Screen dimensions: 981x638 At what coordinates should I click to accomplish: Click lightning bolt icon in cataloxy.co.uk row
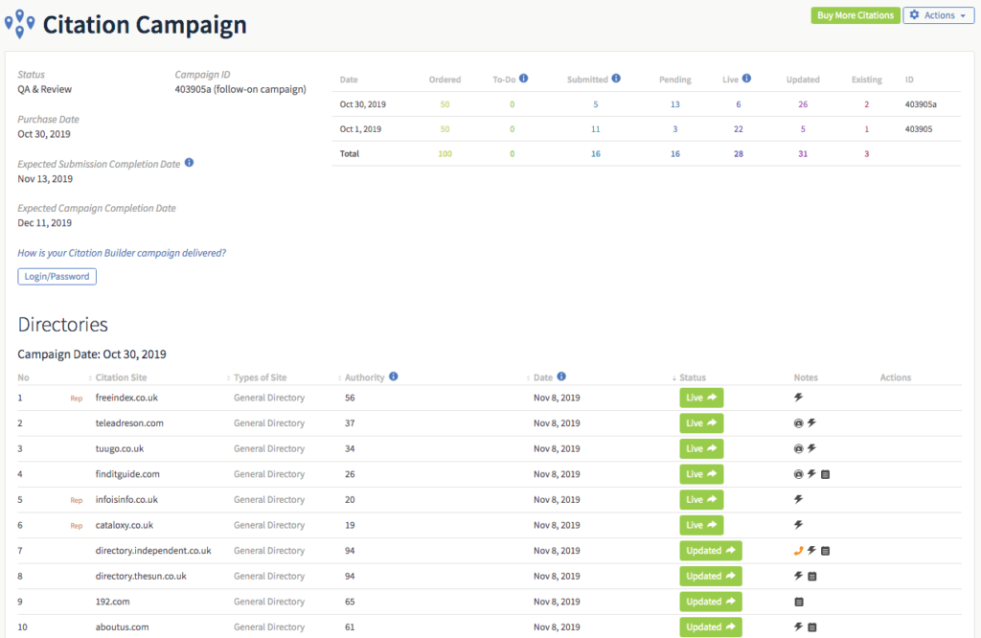(798, 525)
